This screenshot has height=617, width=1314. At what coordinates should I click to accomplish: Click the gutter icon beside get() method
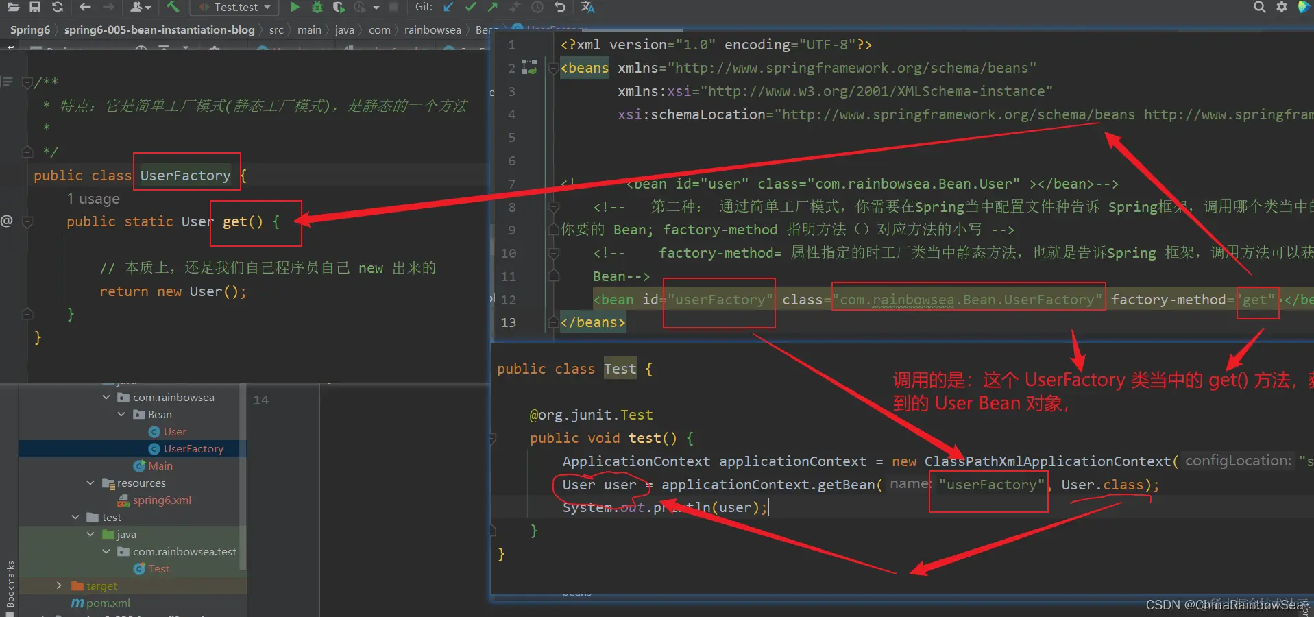(7, 221)
